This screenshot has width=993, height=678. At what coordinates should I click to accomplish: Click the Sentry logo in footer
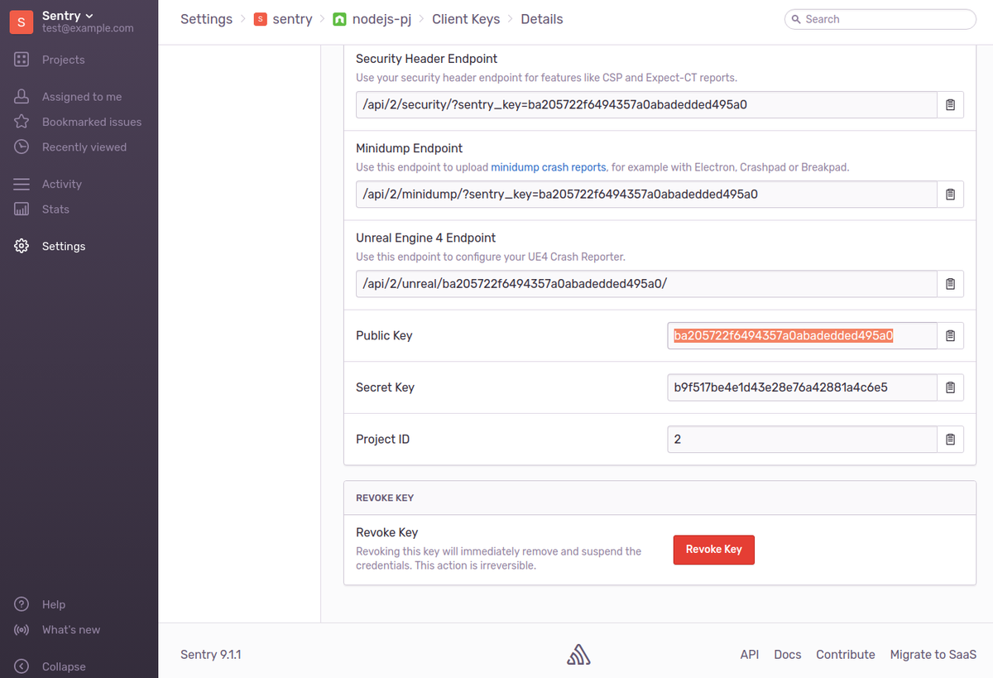click(x=578, y=655)
